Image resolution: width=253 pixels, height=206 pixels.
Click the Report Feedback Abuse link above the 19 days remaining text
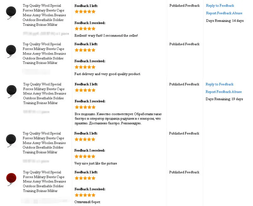224,92
